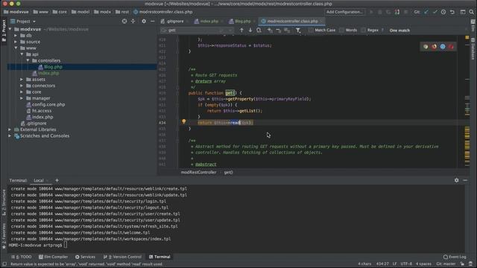Click the run-with-coverage icon in top toolbar
The width and height of the screenshot is (477, 268).
388,12
